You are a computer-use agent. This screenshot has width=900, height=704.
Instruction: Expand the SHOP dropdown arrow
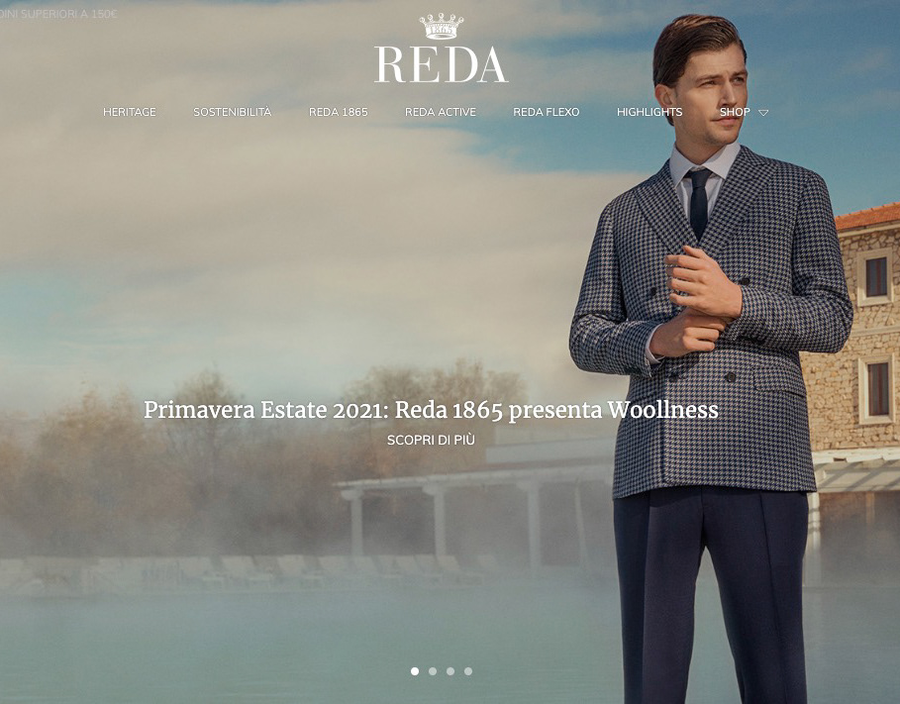(762, 113)
